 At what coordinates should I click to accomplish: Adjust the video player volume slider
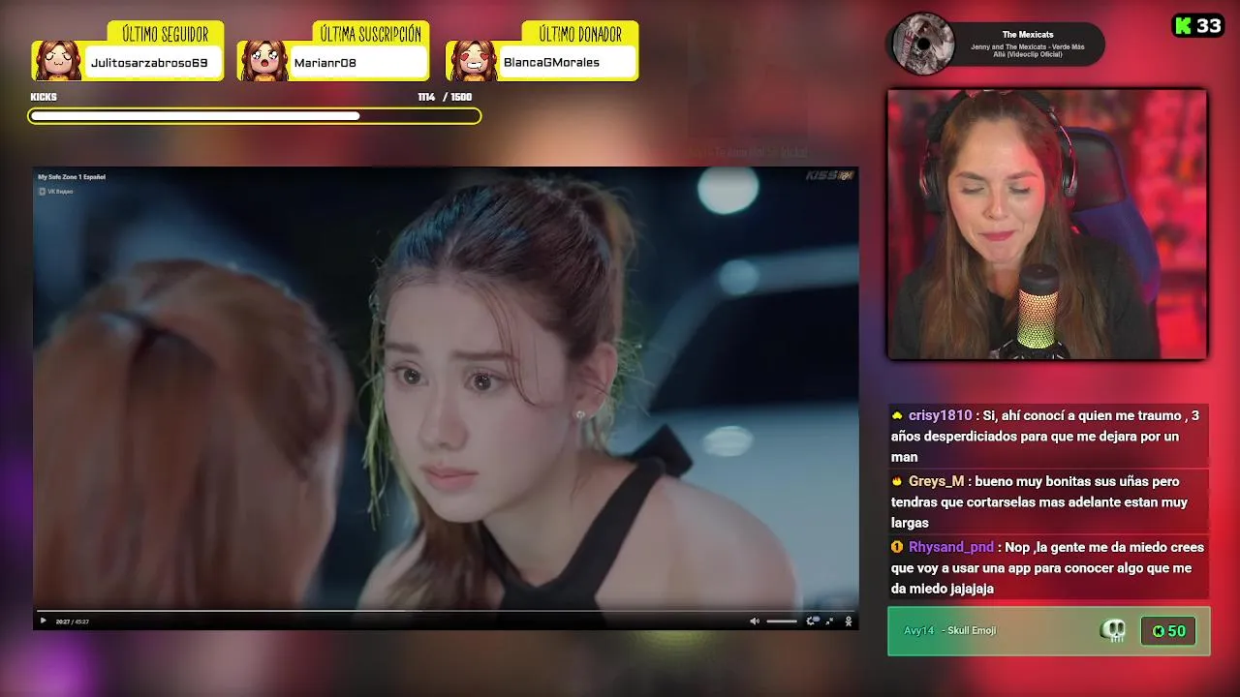click(782, 621)
